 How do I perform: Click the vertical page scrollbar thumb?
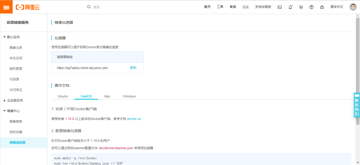358,71
